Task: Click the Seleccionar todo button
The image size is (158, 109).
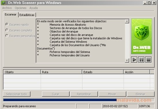Action: pyautogui.click(x=17, y=94)
